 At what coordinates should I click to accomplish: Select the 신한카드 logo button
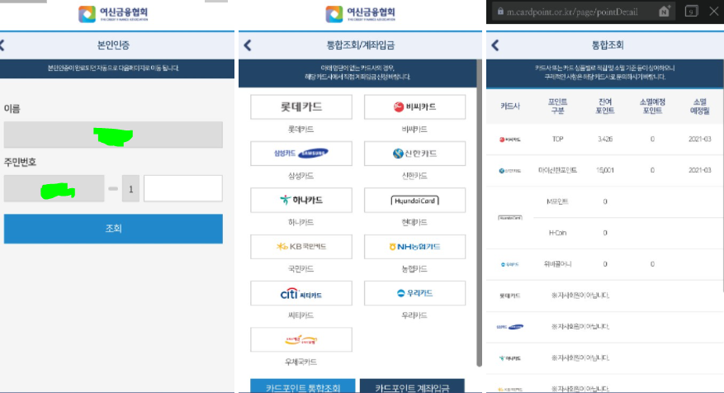[x=414, y=154]
